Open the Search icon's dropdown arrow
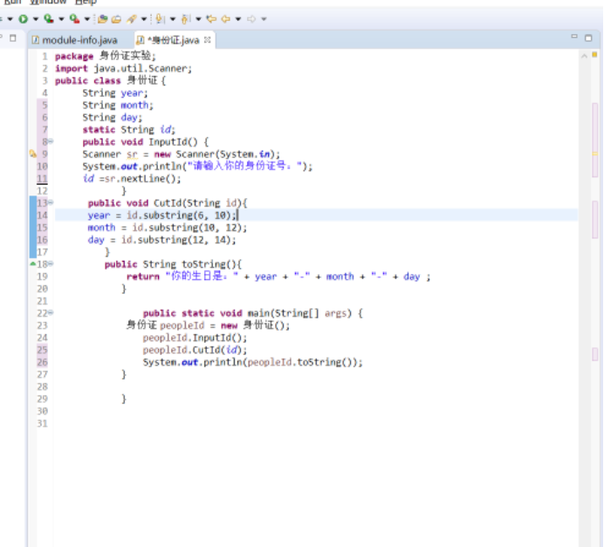This screenshot has height=547, width=604. pyautogui.click(x=144, y=18)
